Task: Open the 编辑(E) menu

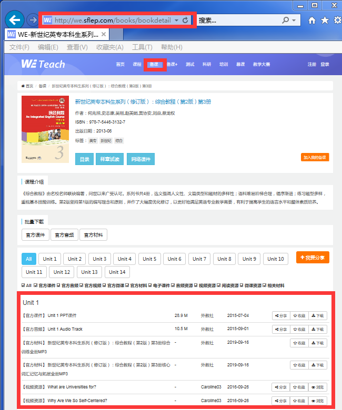Action: coord(48,47)
